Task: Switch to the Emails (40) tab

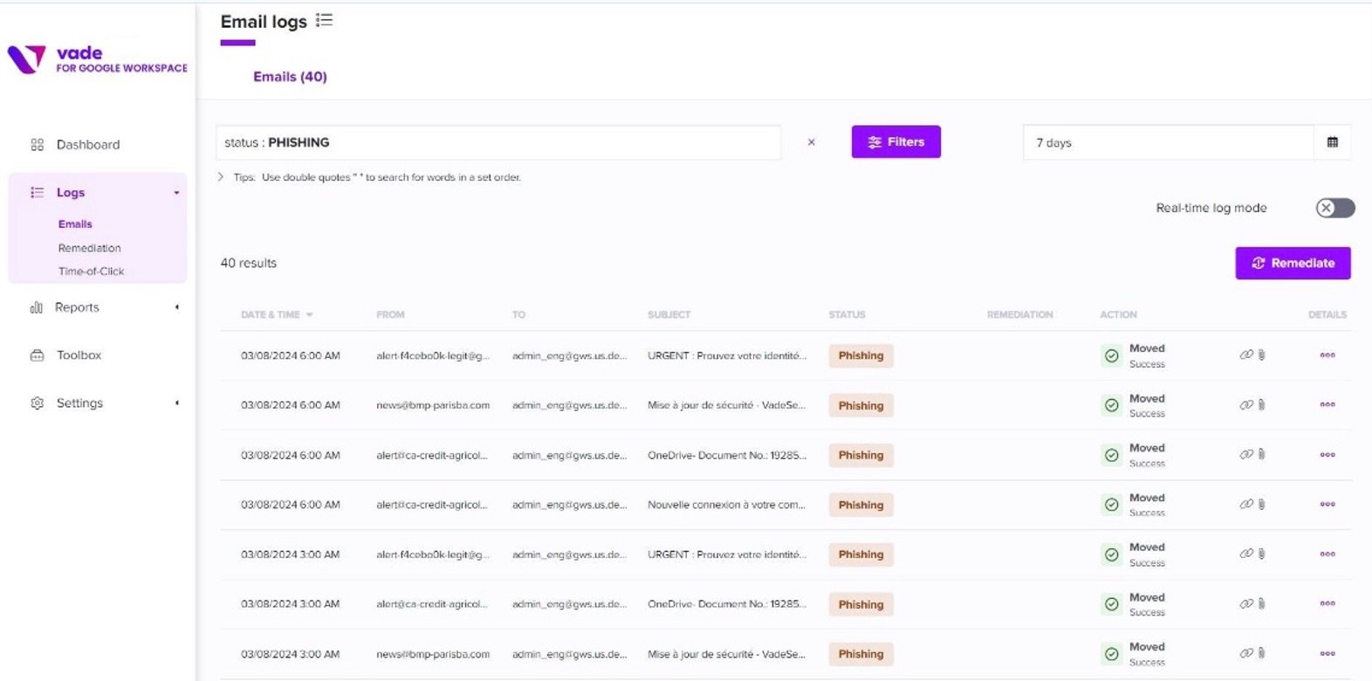Action: (x=291, y=77)
